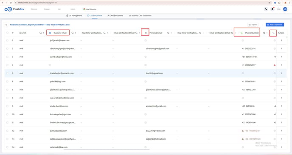Screen dimensions: 292x155
Task: Select row 5 checkbox
Action: (x=7, y=73)
